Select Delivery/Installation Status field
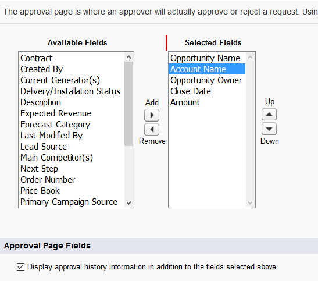 tap(72, 91)
